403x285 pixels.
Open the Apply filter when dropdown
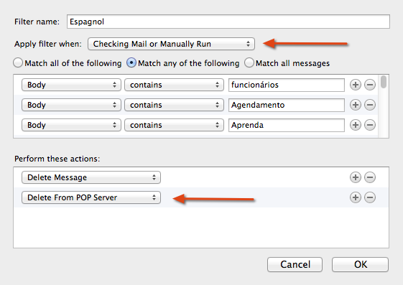tap(171, 44)
